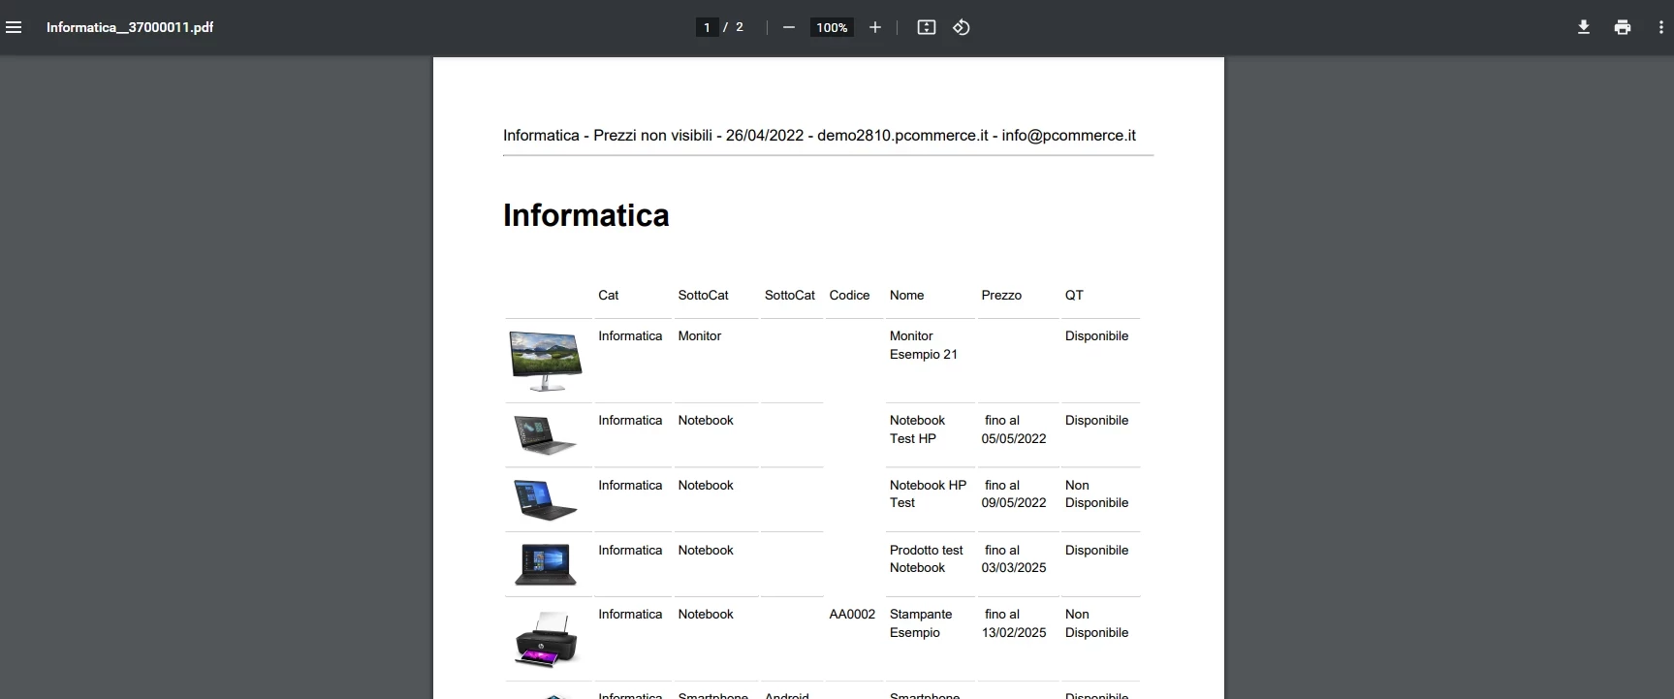This screenshot has height=699, width=1674.
Task: Click the Stampante Esempio name cell
Action: click(921, 623)
